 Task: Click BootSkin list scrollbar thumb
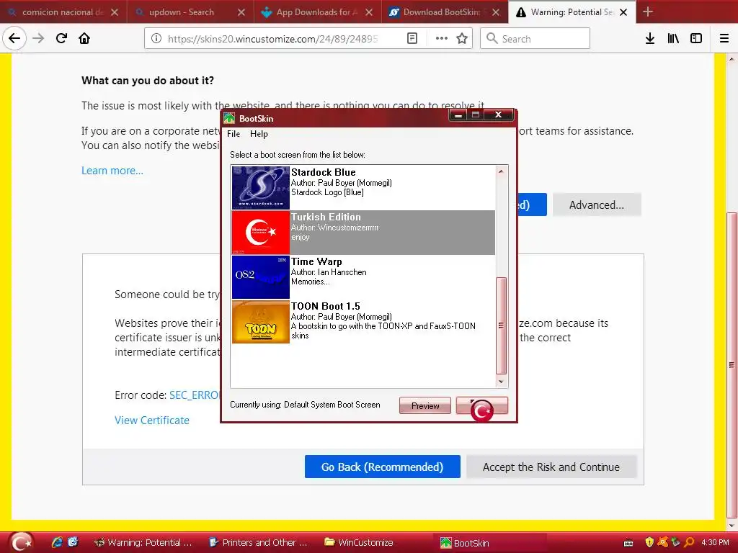[502, 325]
